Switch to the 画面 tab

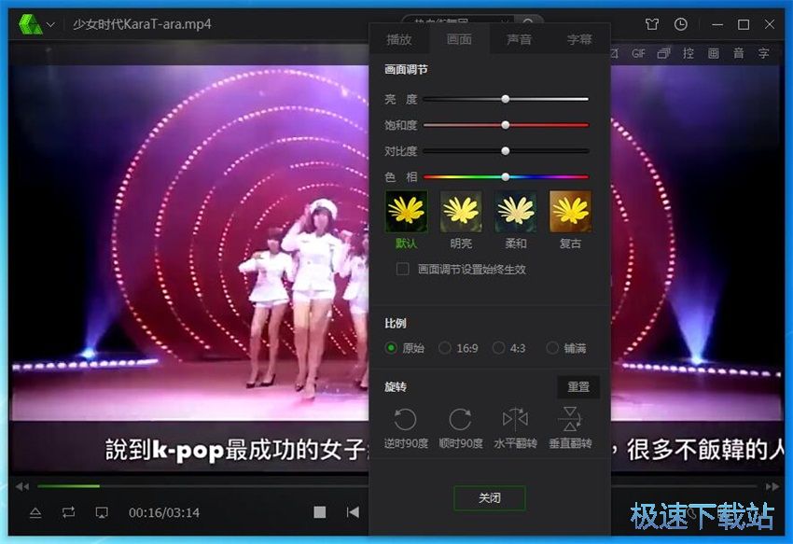pos(459,39)
